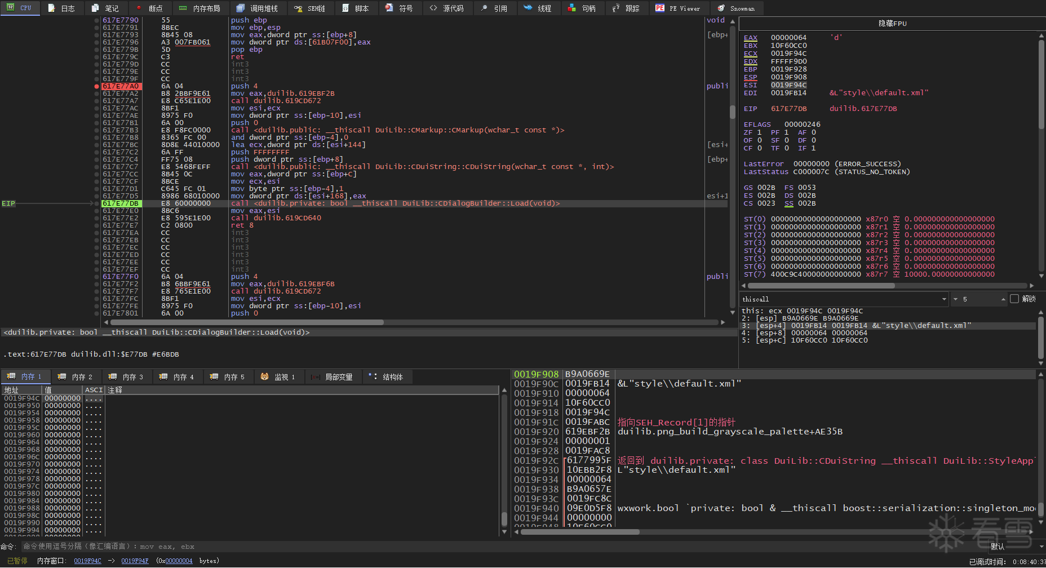The height and width of the screenshot is (568, 1046).
Task: Toggle breakpoint bullet at address 617E7801
Action: [x=97, y=313]
